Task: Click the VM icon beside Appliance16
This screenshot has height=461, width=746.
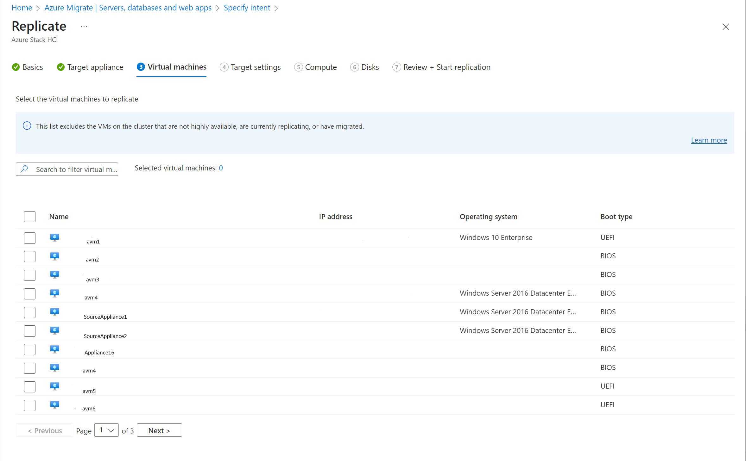Action: click(55, 349)
